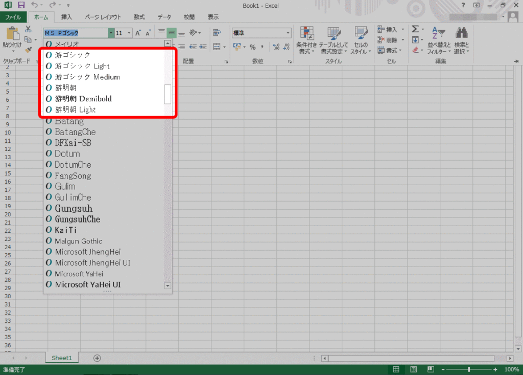The image size is (523, 375).
Task: Click the font list scroll-down arrow
Action: [168, 285]
